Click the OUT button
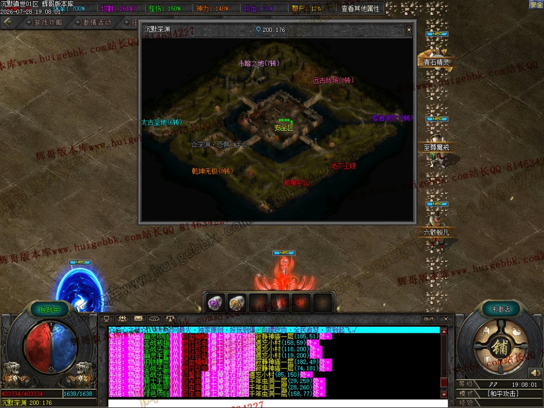Viewport: 544px width, 408px height. 429,319
